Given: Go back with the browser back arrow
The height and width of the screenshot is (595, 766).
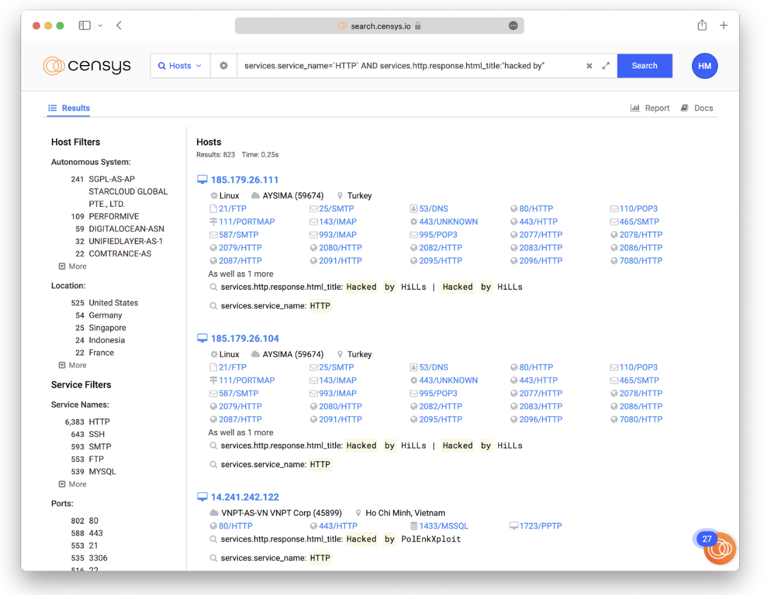Looking at the screenshot, I should tap(119, 25).
